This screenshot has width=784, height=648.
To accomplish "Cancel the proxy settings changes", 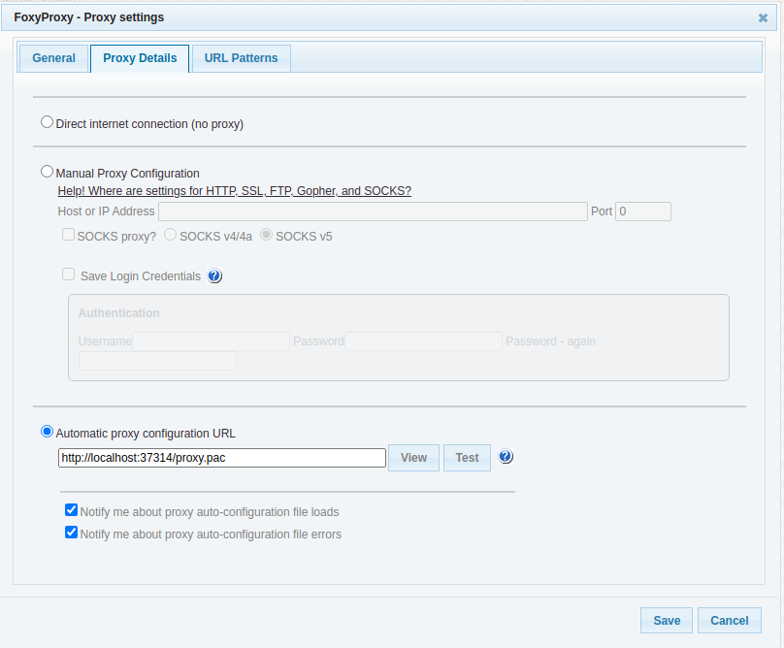I will click(x=730, y=621).
